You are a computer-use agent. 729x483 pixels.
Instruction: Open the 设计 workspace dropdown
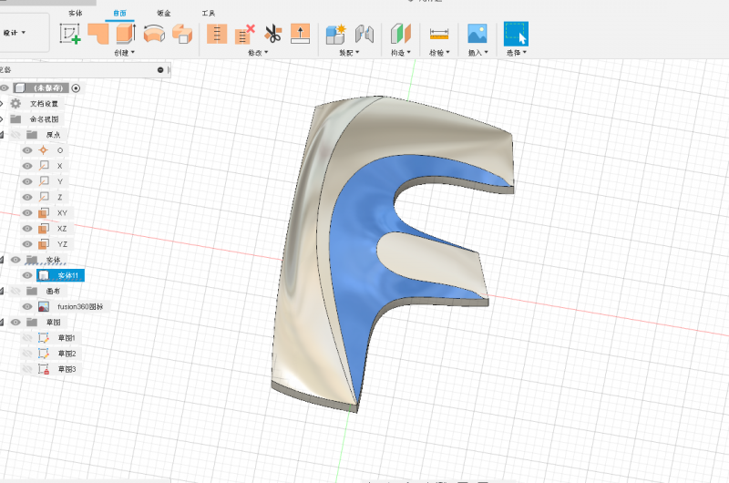click(15, 33)
